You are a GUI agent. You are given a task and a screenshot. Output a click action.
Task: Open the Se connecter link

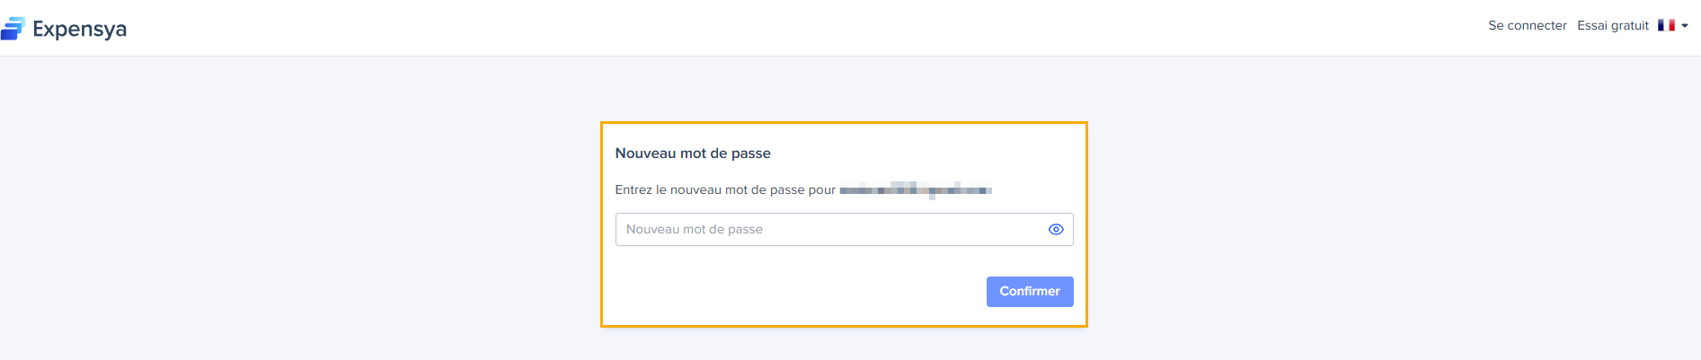[1527, 25]
